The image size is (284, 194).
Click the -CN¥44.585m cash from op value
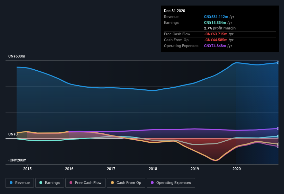click(216, 40)
